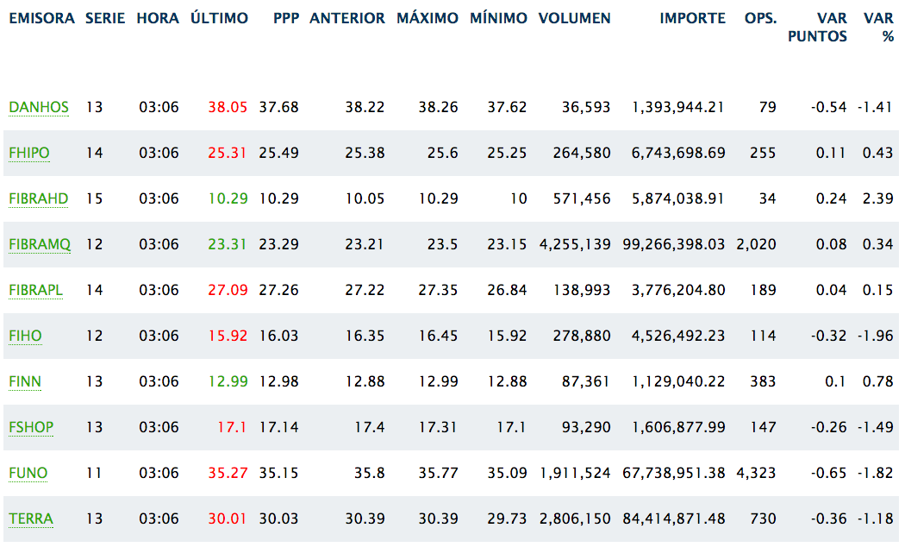Click the EMISORA column header

(x=41, y=18)
